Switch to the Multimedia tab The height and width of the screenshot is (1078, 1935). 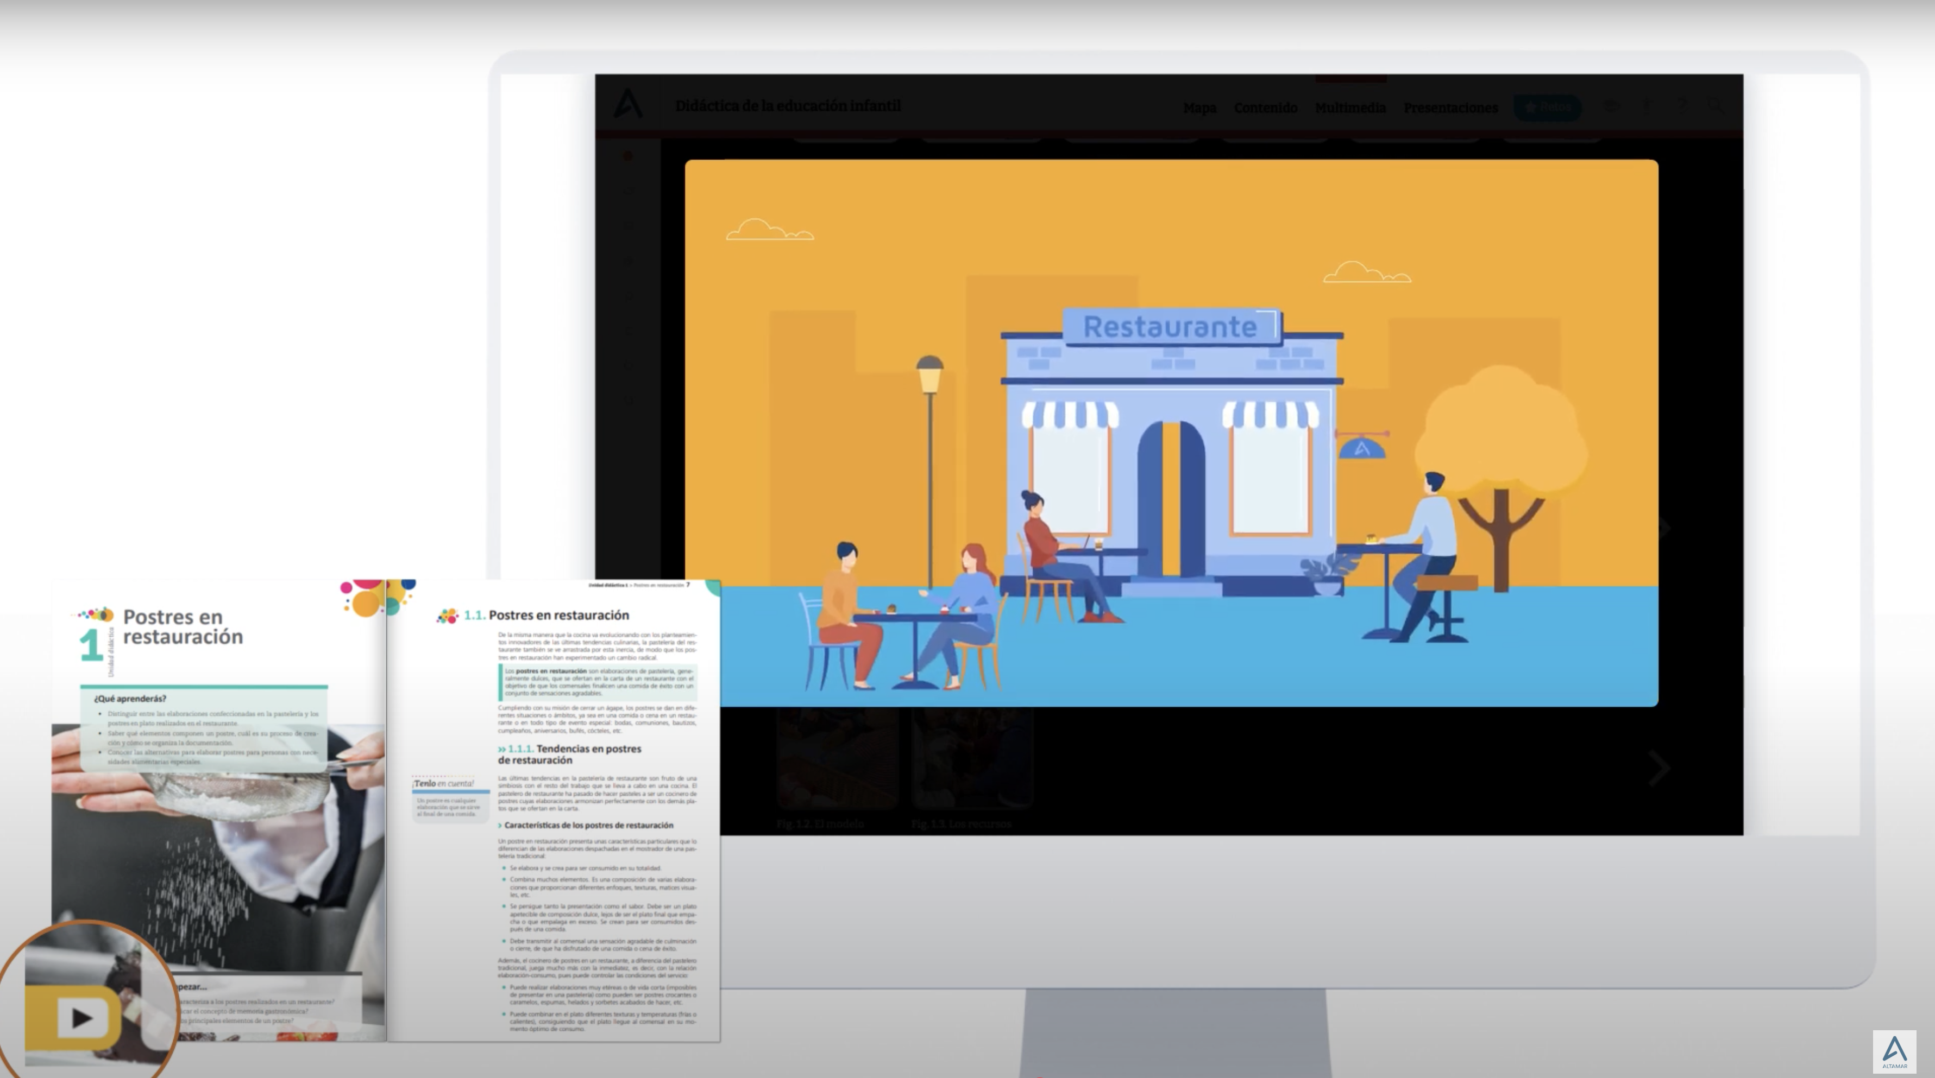[x=1350, y=107]
